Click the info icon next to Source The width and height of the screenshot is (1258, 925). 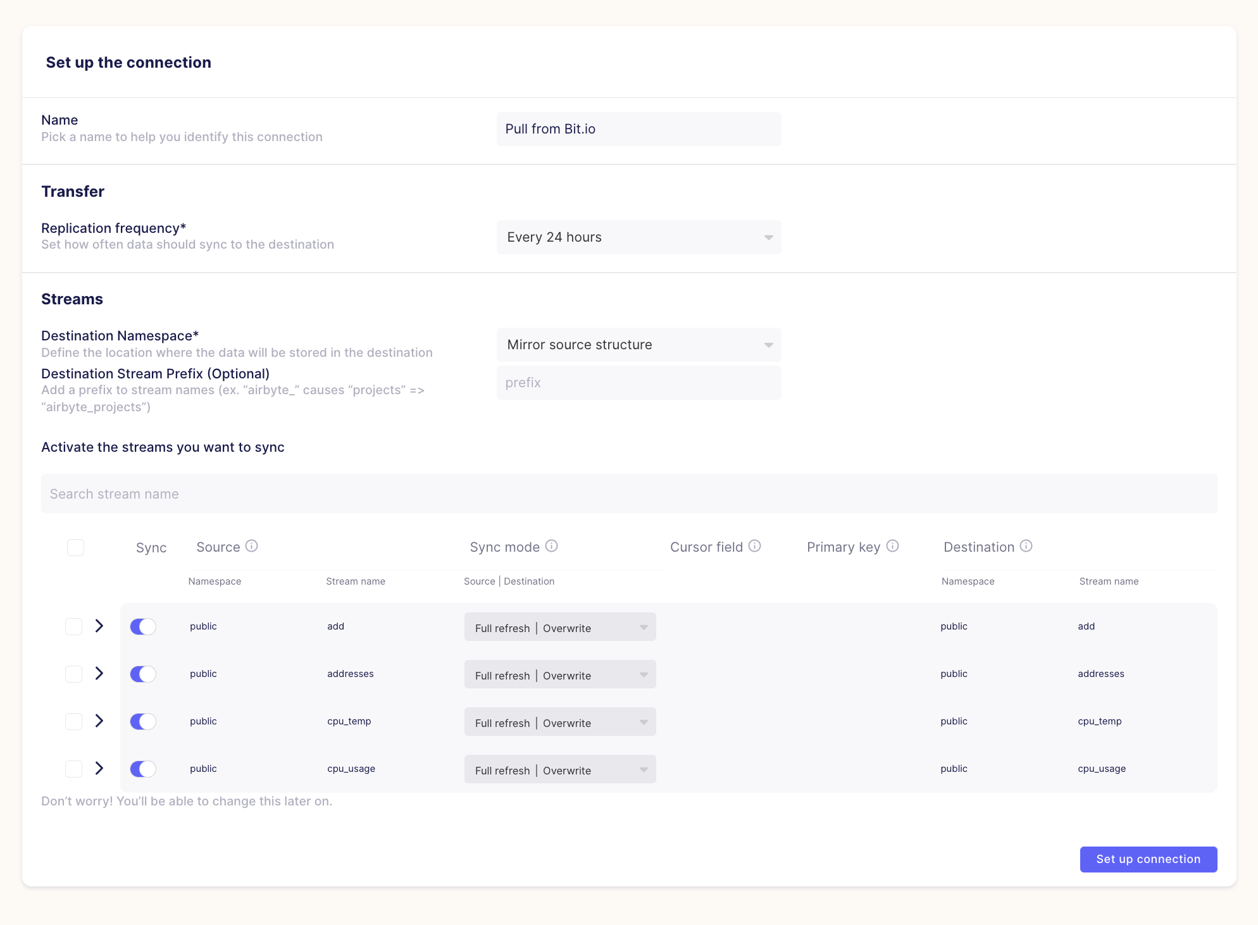[252, 546]
